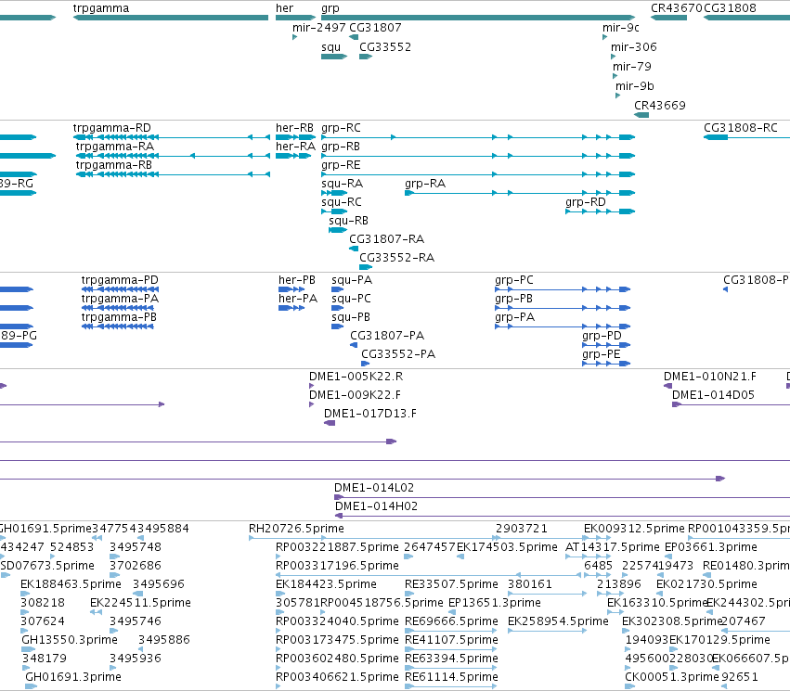The height and width of the screenshot is (691, 790).
Task: Click transcript grp-RD
Action: pos(600,211)
